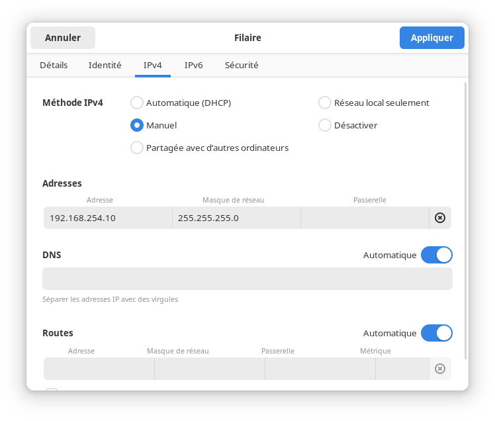
Task: Click the DNS servers input field
Action: click(247, 279)
